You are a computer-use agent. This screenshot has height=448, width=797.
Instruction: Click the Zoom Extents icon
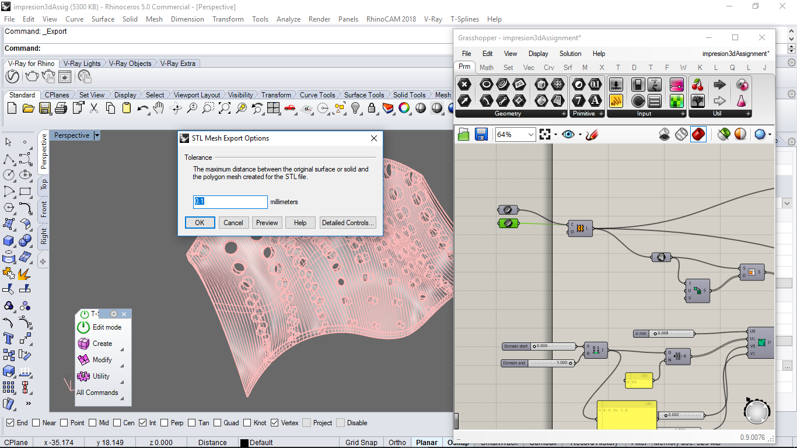[225, 108]
